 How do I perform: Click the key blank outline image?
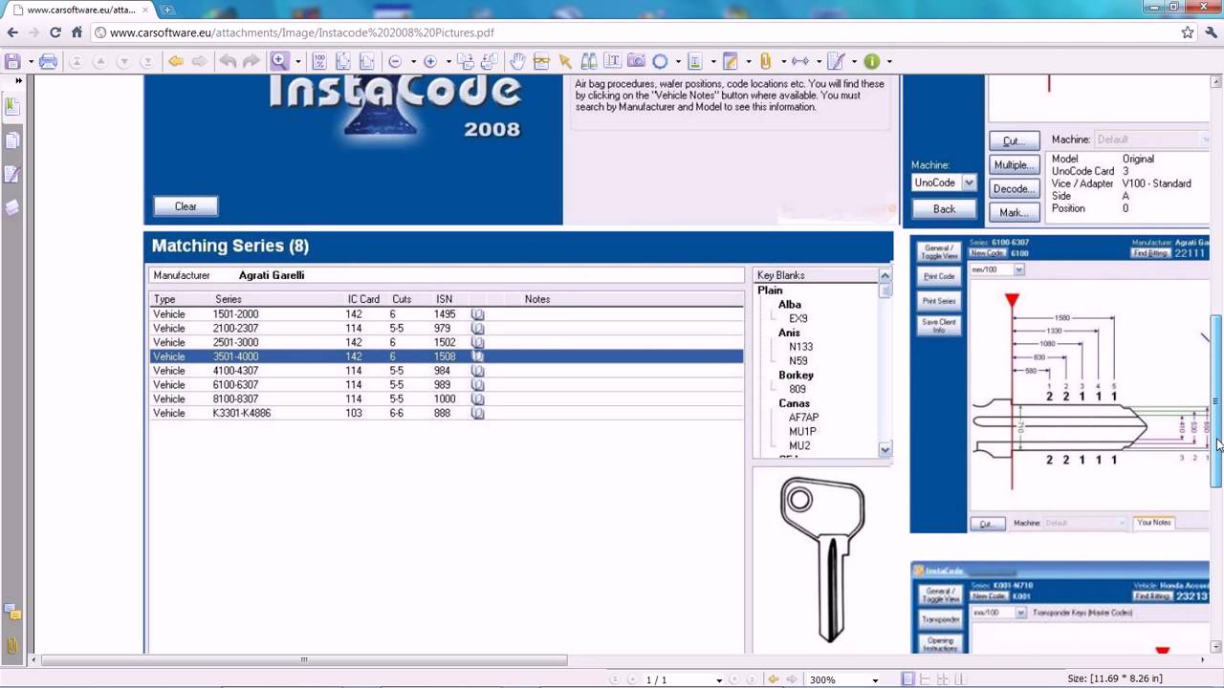tap(822, 560)
